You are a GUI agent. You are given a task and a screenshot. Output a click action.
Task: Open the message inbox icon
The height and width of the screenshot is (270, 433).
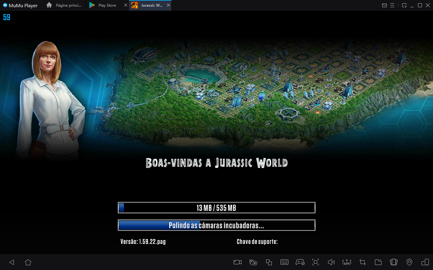384,5
